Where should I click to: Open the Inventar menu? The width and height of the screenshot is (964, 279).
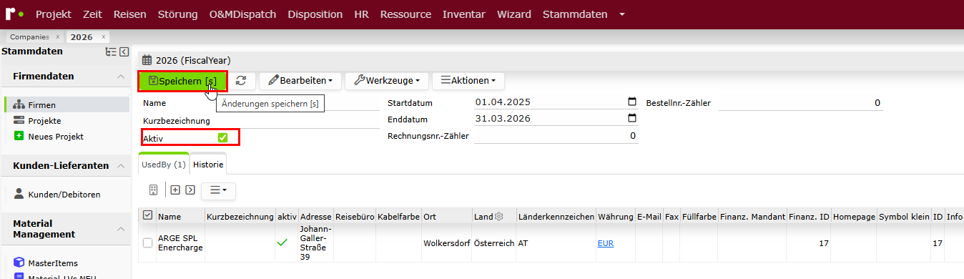[x=464, y=14]
